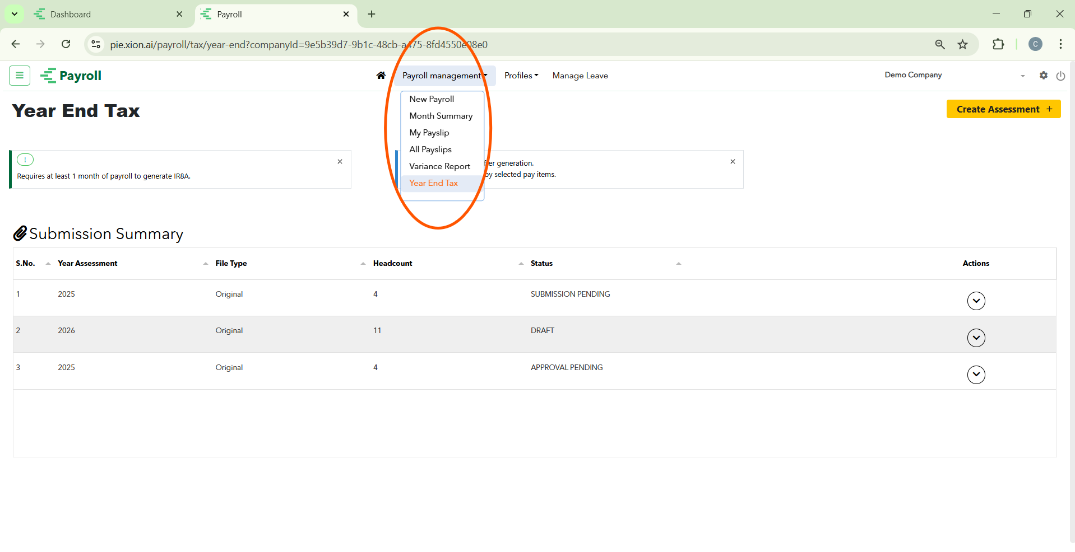Click the home icon in navbar
Screen dimensions: 1075x552
(x=381, y=76)
